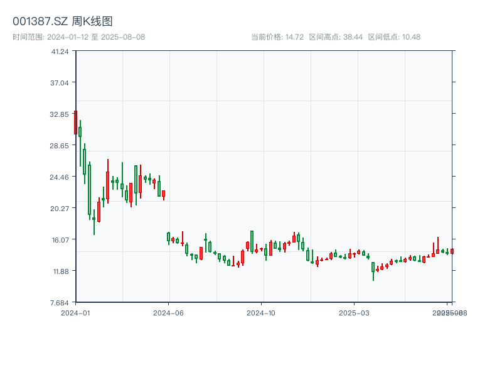Click the 001387.SZ 周K线图 chart title

(63, 22)
